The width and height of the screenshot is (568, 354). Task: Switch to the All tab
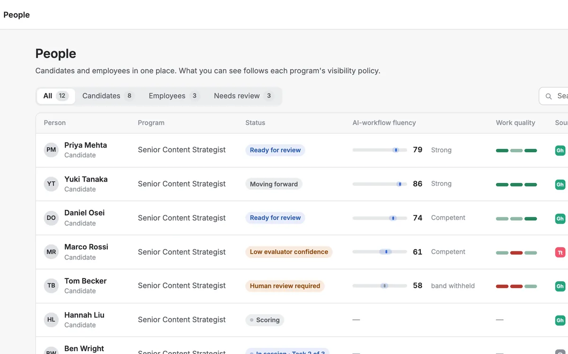[x=56, y=96]
